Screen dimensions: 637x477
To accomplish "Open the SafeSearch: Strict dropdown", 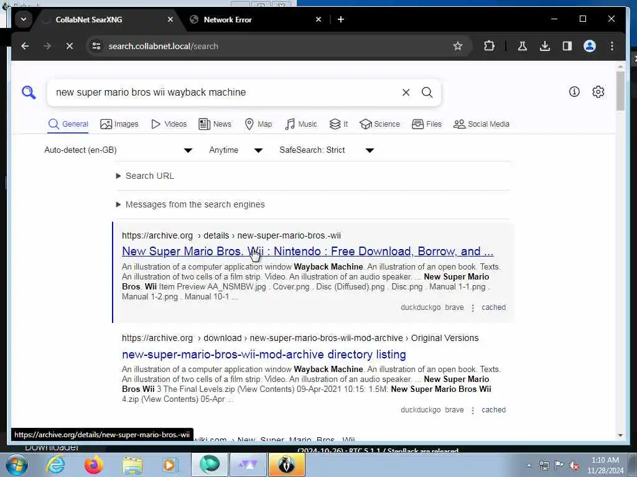I will coord(327,150).
